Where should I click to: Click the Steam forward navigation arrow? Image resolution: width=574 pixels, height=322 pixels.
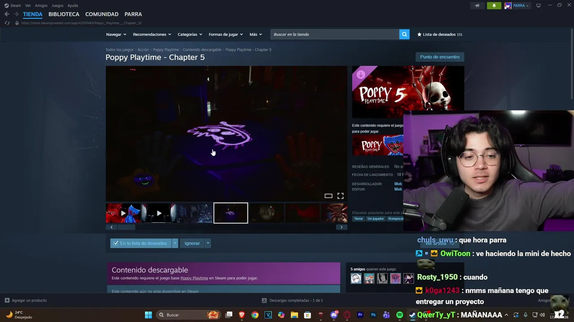click(16, 14)
